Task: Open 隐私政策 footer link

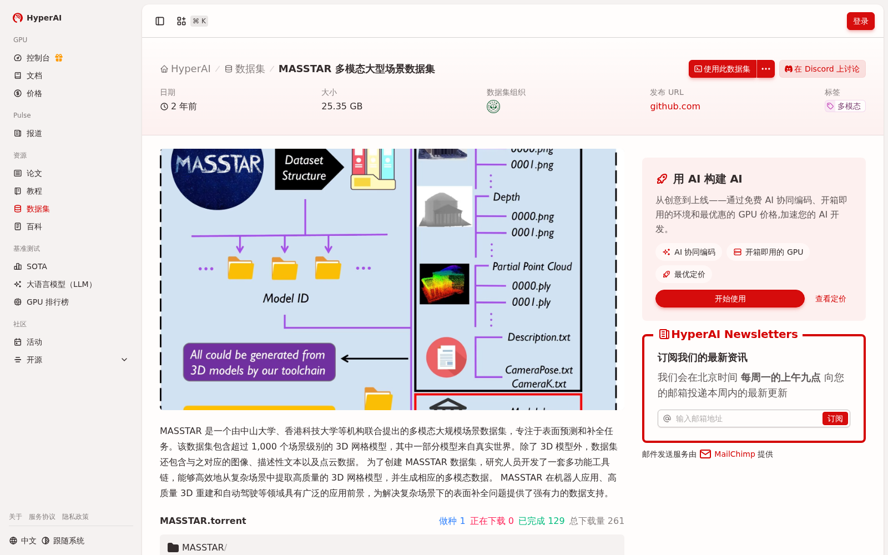Action: [75, 517]
